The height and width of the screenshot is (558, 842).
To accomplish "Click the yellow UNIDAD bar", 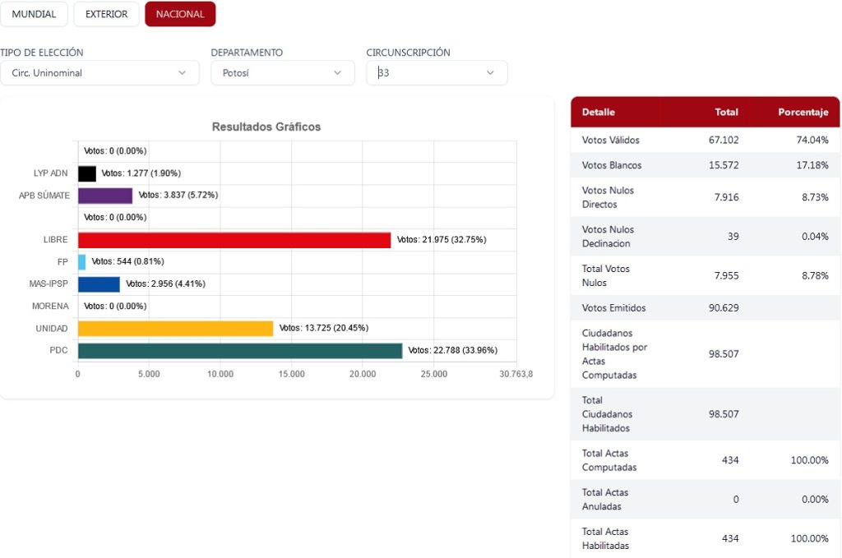I will [175, 329].
